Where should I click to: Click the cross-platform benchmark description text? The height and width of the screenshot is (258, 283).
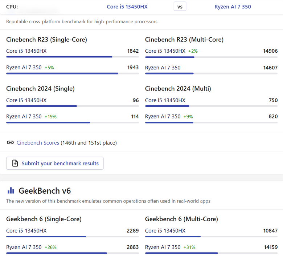tap(82, 22)
